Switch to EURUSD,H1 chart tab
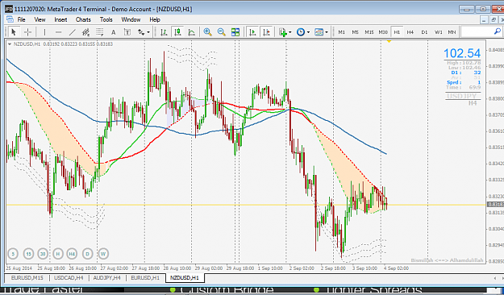The image size is (504, 295). 145,277
